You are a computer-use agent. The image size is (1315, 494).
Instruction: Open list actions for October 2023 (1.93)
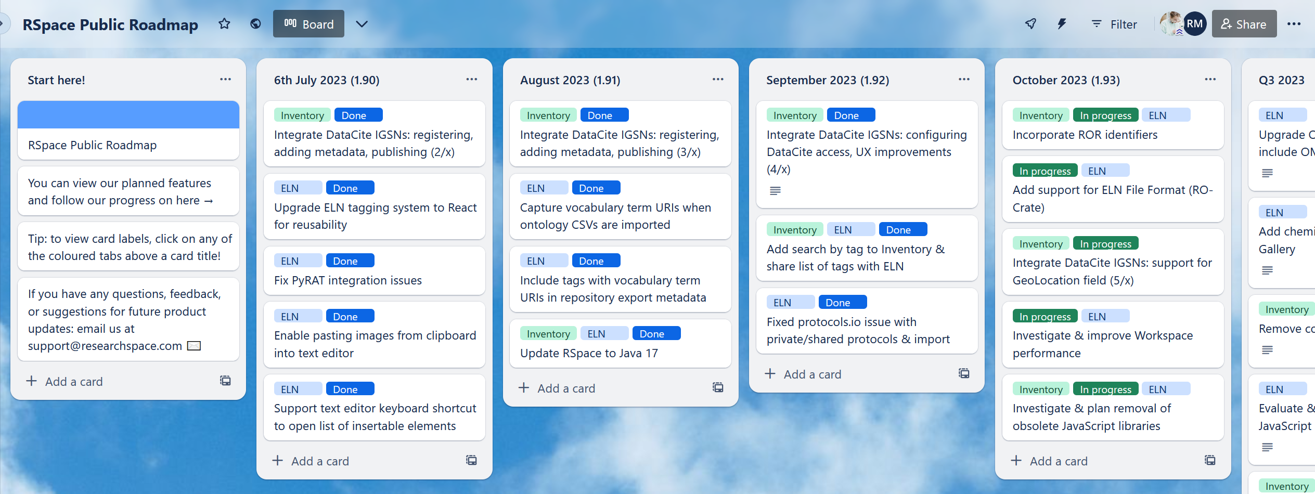[x=1210, y=80]
